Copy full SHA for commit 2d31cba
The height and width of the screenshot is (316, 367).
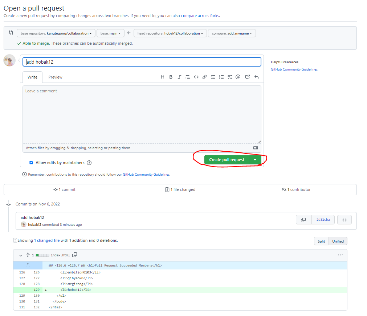(x=303, y=220)
